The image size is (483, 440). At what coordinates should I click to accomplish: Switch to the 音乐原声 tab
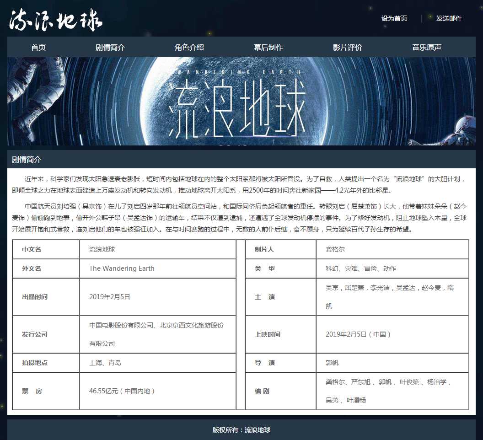(426, 47)
